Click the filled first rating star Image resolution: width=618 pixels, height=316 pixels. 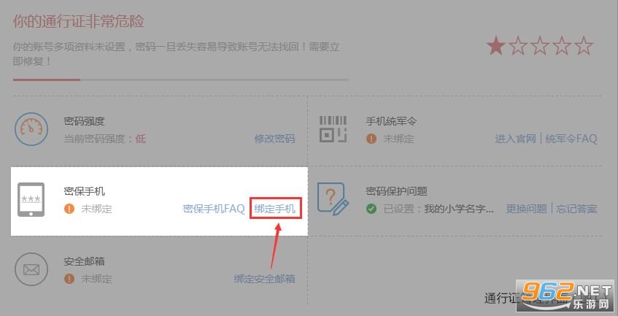496,46
